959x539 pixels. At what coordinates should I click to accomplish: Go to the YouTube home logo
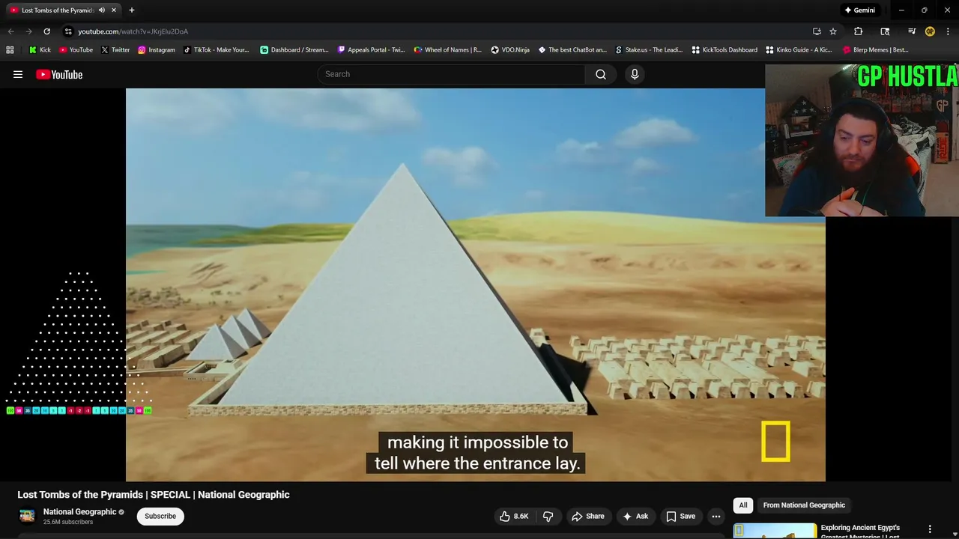(x=59, y=74)
